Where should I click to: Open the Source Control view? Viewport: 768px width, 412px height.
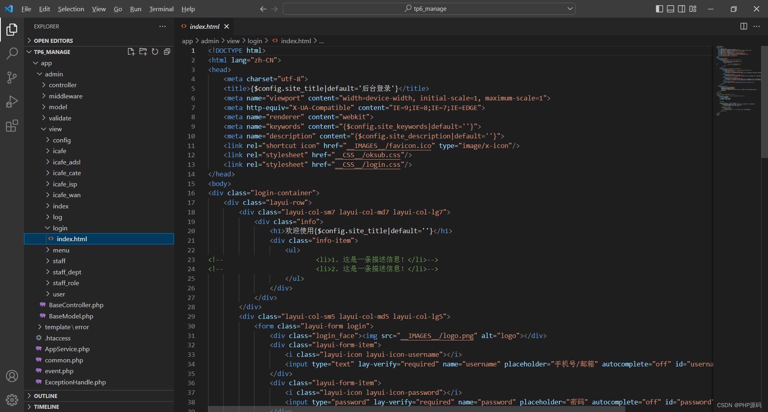(12, 78)
